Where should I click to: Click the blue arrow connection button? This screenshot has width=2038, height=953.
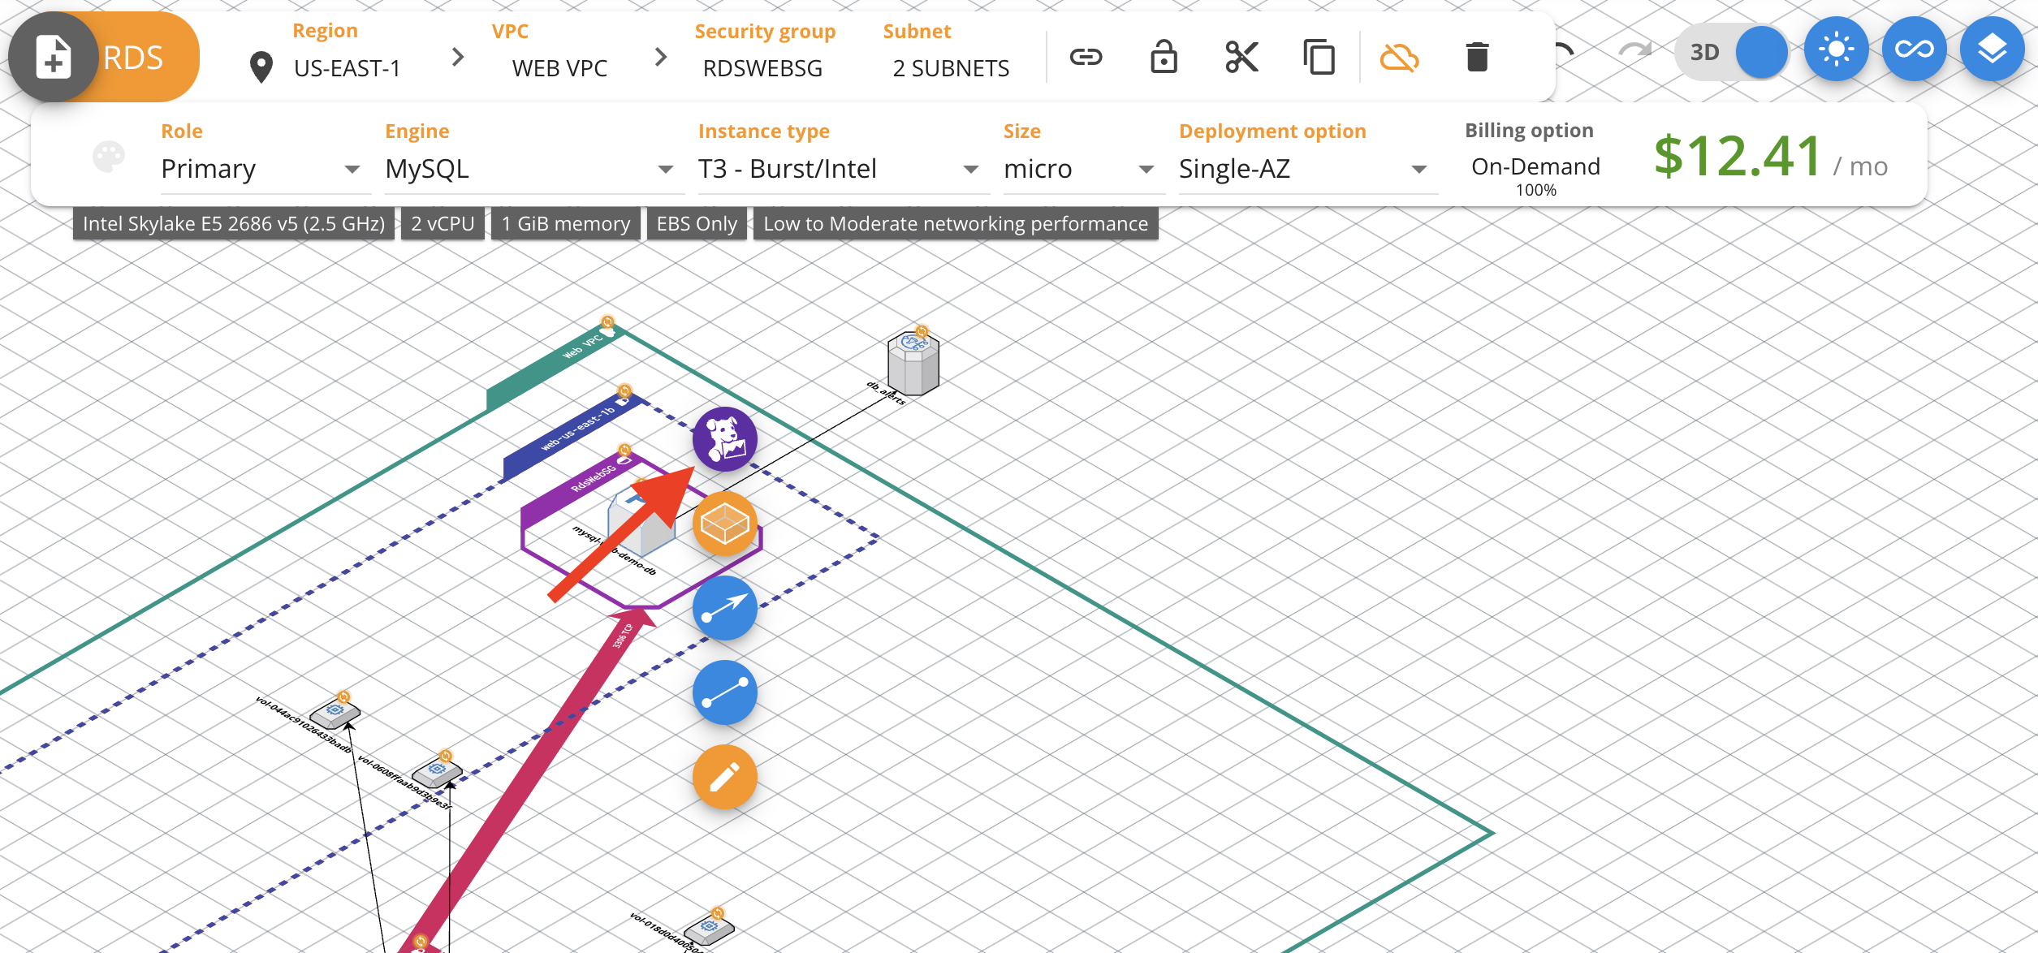[724, 608]
